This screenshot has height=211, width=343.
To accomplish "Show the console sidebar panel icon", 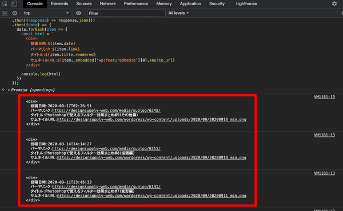I will tap(5, 13).
